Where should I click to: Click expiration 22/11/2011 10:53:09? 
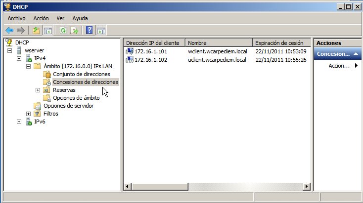pos(281,51)
